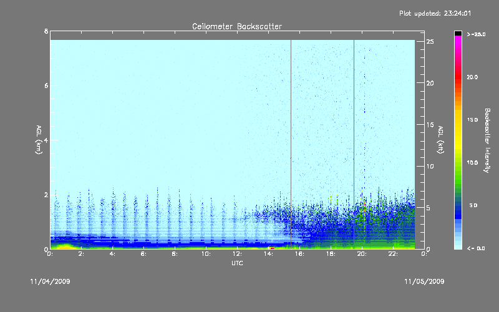Click the green colorbar segment near 10.0
499x312 pixels.
coord(458,163)
